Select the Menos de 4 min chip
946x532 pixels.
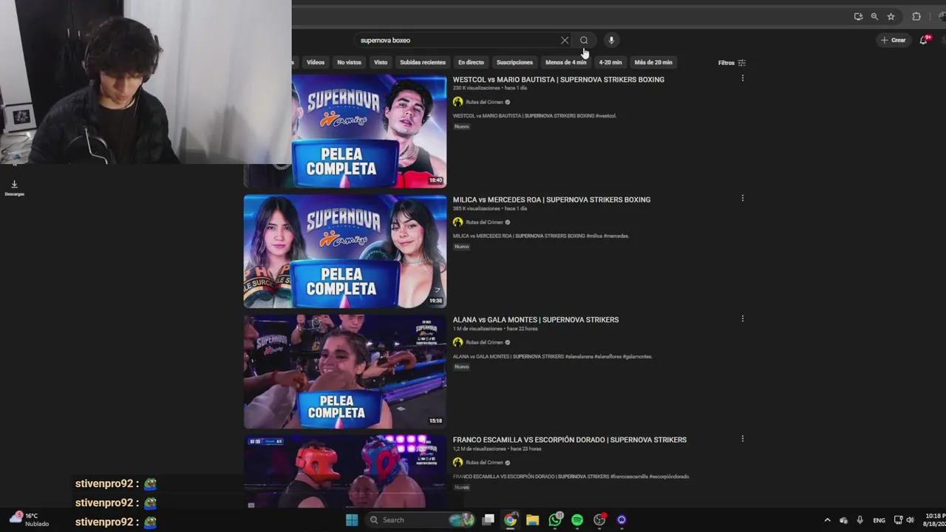click(x=565, y=62)
